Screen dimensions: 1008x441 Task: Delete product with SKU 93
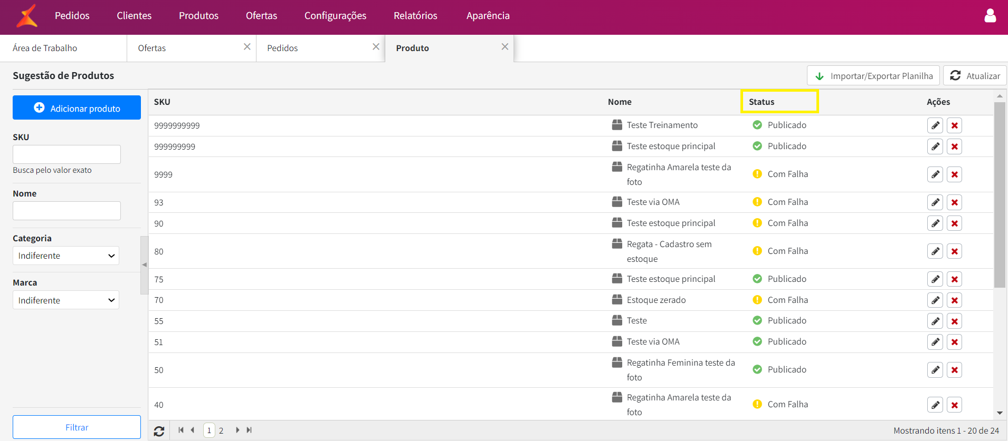pos(954,202)
